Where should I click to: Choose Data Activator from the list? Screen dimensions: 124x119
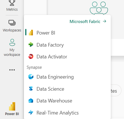coord(67,57)
